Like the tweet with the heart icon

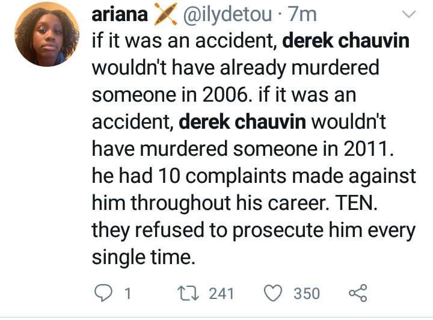point(274,294)
